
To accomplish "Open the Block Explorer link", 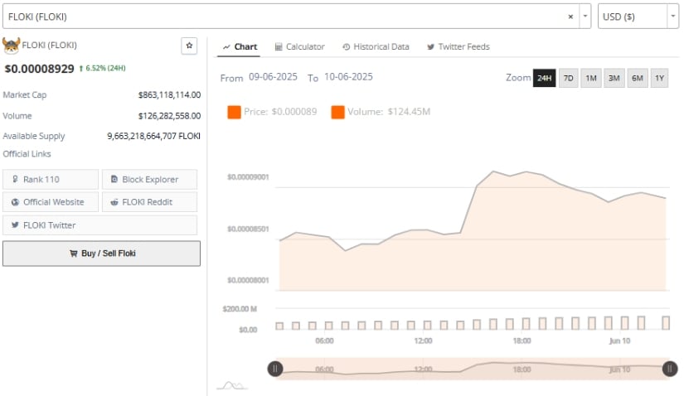I will tap(149, 179).
